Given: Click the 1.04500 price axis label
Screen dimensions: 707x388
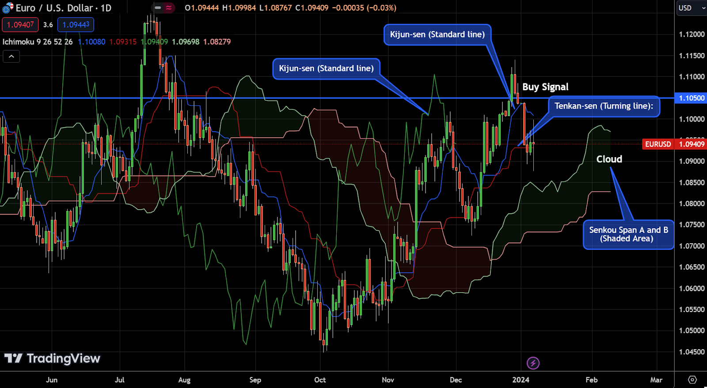Looking at the screenshot, I should 692,352.
